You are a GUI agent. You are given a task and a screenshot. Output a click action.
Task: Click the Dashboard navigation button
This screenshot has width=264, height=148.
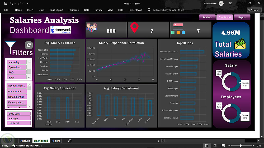pos(225,17)
